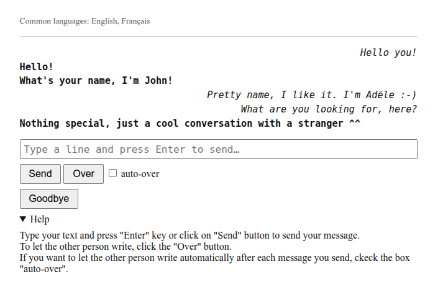The height and width of the screenshot is (297, 443).
Task: Enable the auto-over checkbox
Action: (x=112, y=173)
